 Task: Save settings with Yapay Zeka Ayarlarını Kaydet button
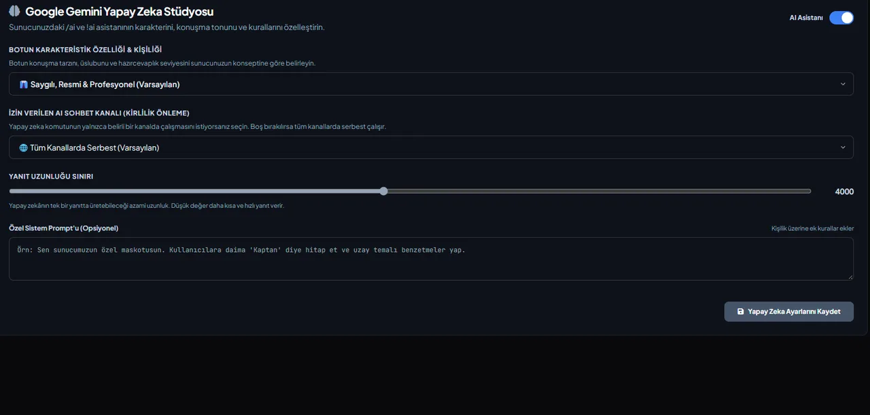(x=788, y=312)
